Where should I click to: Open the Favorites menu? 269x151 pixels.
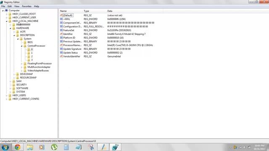pos(26,6)
